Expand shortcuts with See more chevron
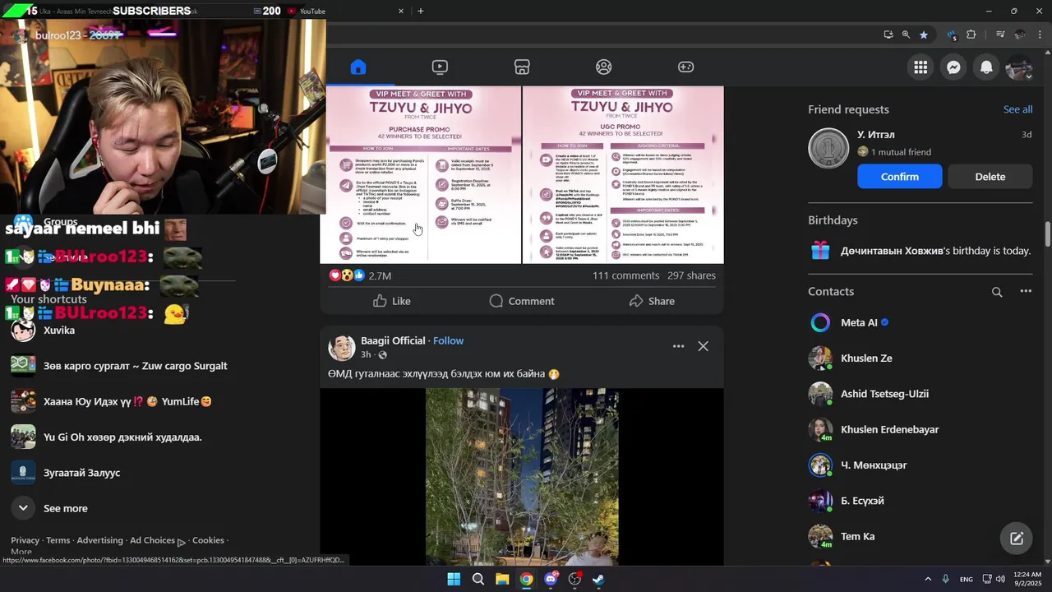Image resolution: width=1052 pixels, height=592 pixels. (x=23, y=508)
